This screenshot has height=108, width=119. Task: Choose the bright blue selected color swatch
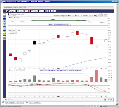point(4,19)
